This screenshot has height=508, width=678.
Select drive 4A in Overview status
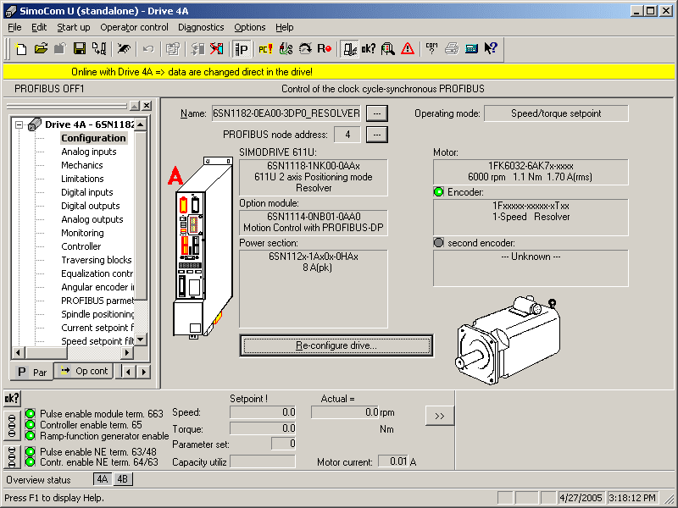click(x=102, y=479)
